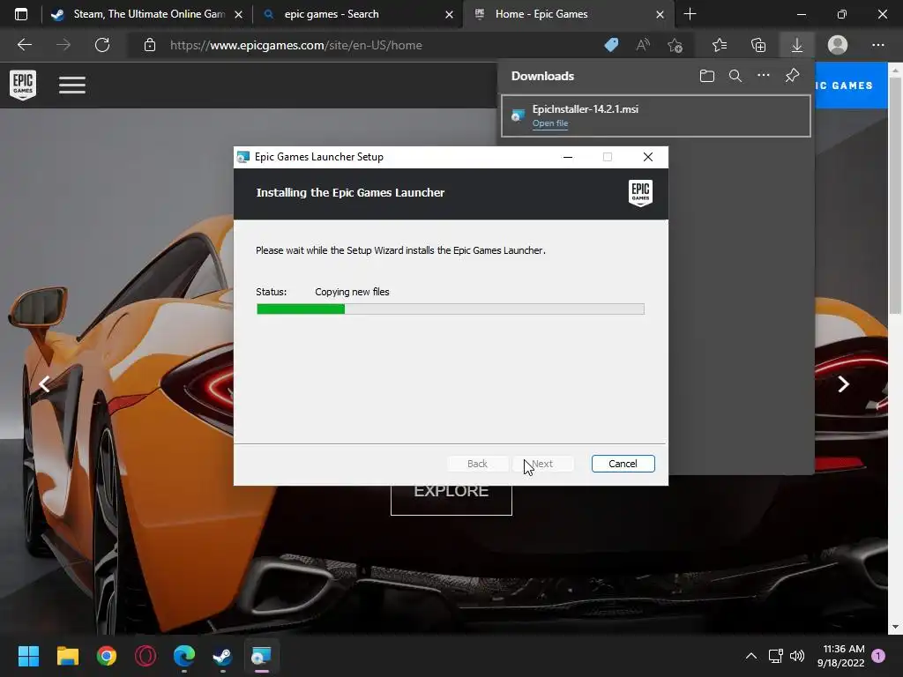This screenshot has height=677, width=903.
Task: Switch to Microsoft Edge on taskbar
Action: 184,656
